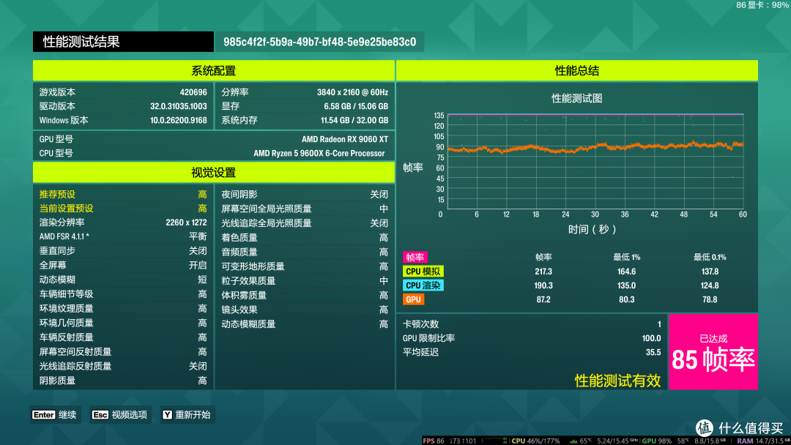Click the 光线追踪反射质量 关闭 row
The image size is (791, 445).
click(123, 366)
